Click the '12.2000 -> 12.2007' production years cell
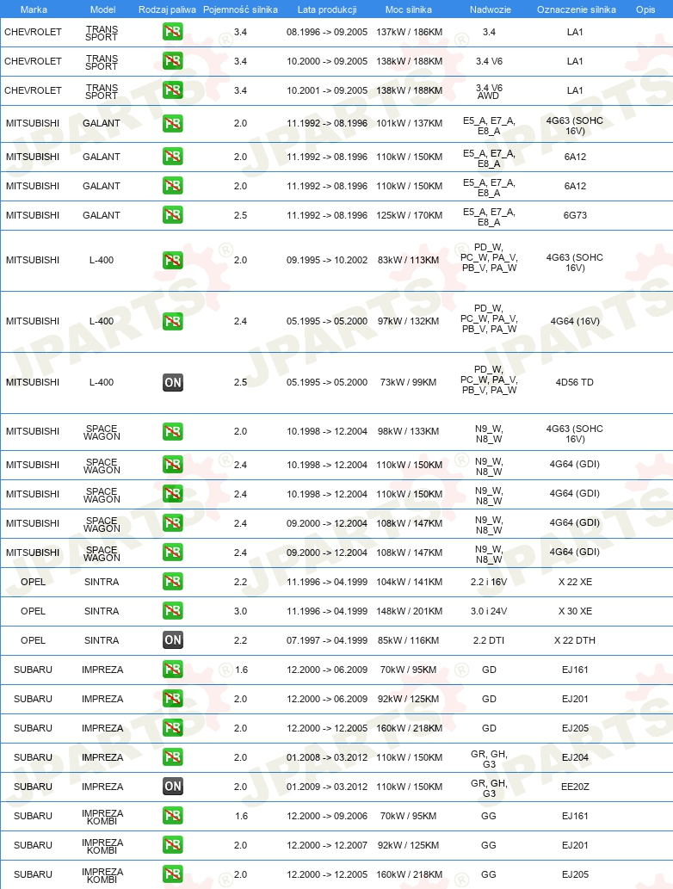Image resolution: width=673 pixels, height=889 pixels. coord(327,845)
